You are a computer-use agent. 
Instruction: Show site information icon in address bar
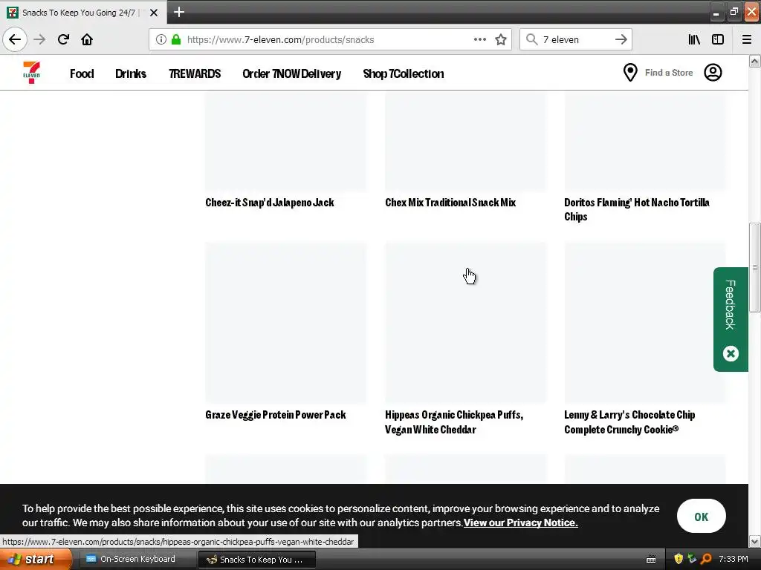pos(161,39)
